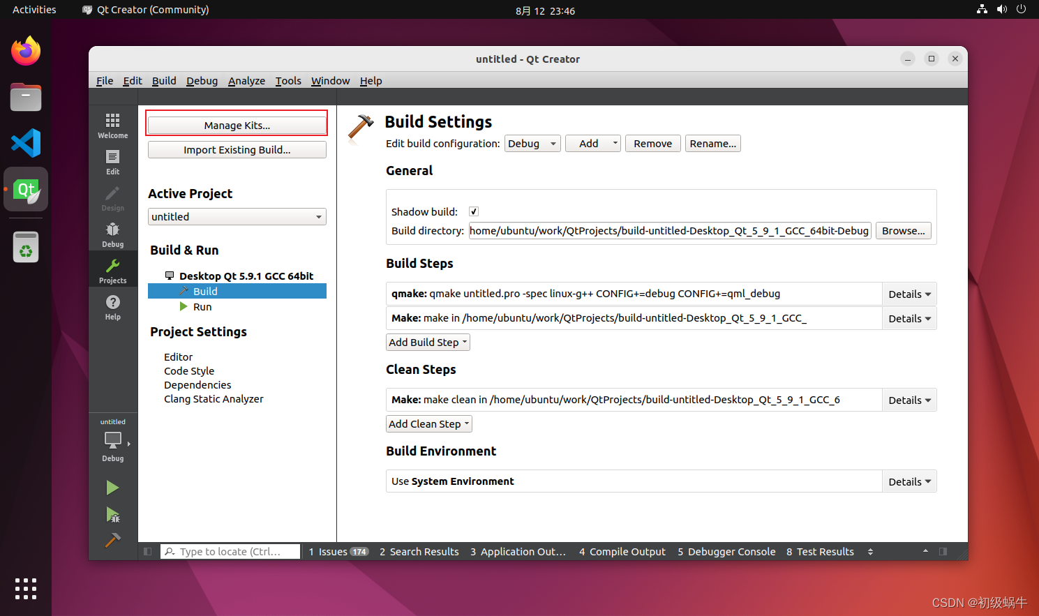1039x616 pixels.
Task: Open the Build menu
Action: 164,81
